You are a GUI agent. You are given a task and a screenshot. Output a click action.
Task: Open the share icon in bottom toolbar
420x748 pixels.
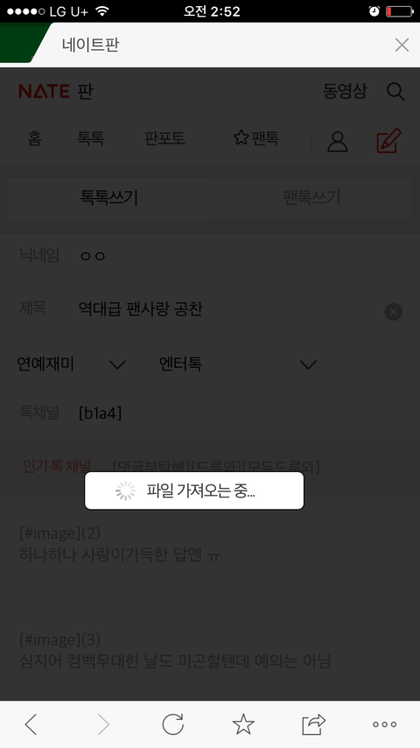(314, 724)
